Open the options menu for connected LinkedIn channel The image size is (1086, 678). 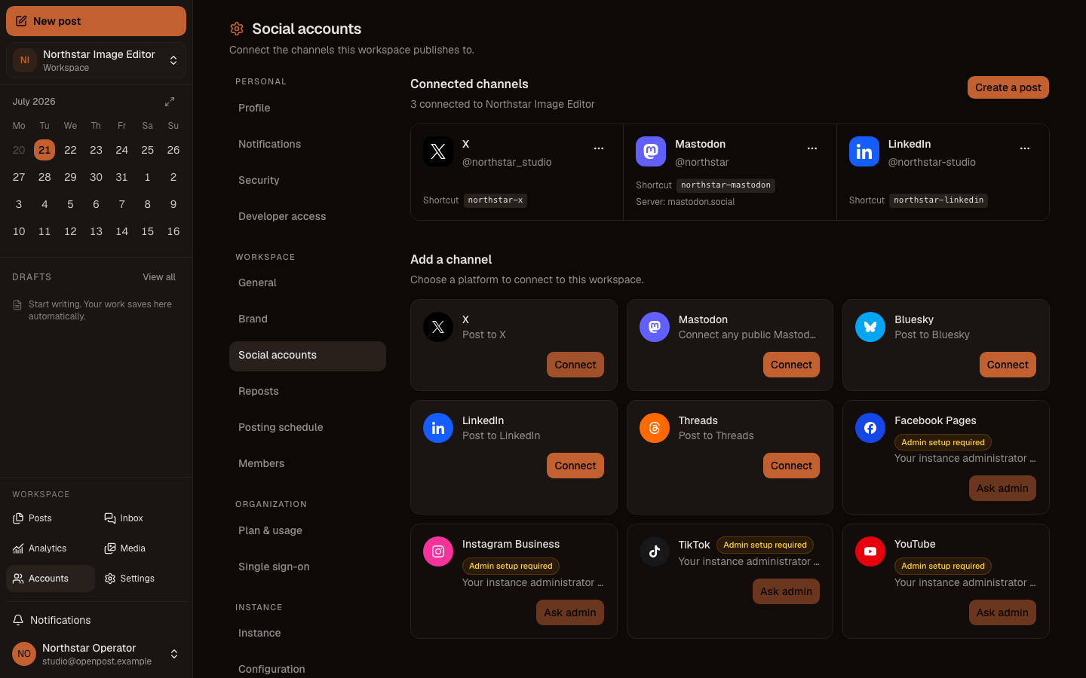(x=1025, y=148)
